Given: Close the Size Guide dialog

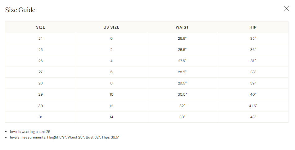Looking at the screenshot, I should pyautogui.click(x=286, y=9).
